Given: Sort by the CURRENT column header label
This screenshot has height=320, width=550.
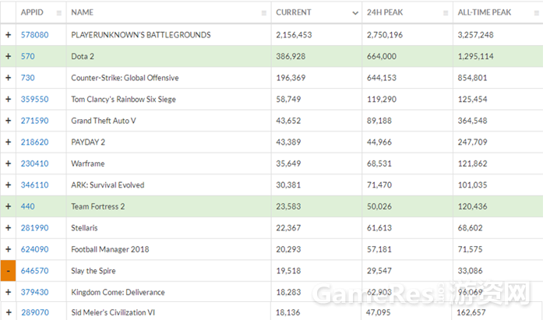Looking at the screenshot, I should (x=293, y=12).
